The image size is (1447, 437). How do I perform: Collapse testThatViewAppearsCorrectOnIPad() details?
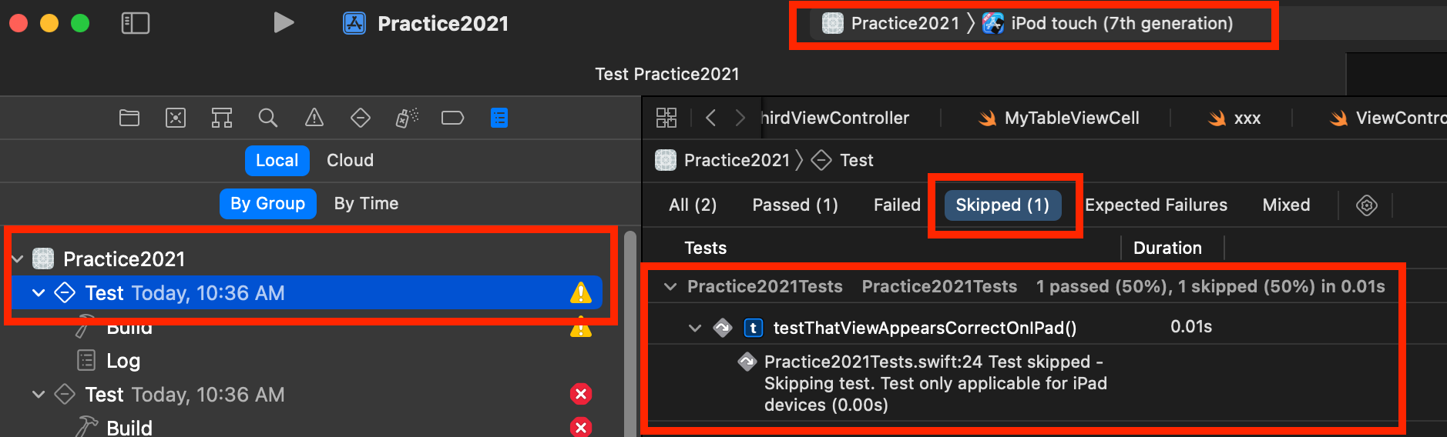[x=695, y=329]
